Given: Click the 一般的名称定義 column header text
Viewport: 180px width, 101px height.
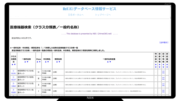Looking at the screenshot, I should point(109,59).
